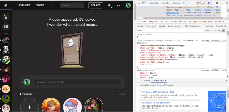Open the cubic-bezier editor swatch on animation-timing-function

(x=171, y=57)
